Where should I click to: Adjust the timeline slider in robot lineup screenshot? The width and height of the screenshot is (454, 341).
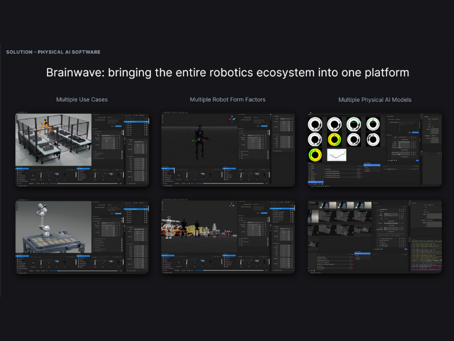tap(229, 271)
